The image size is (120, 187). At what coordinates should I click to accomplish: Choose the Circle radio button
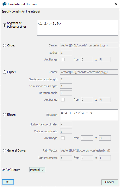pyautogui.click(x=4, y=46)
